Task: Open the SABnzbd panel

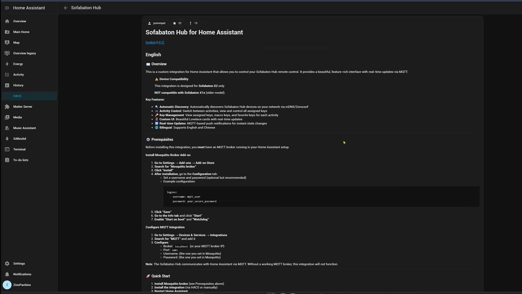Action: point(29,139)
